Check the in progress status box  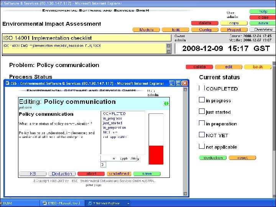(x=202, y=100)
